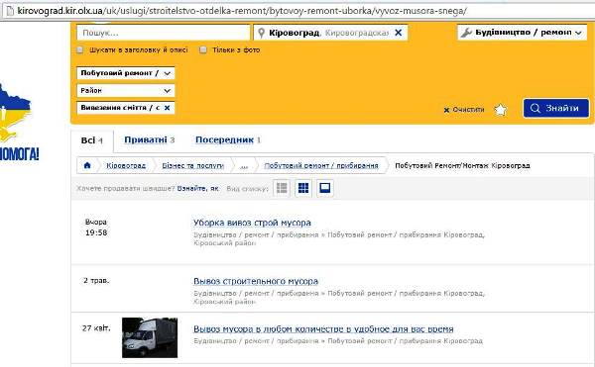595x367 pixels.
Task: Click the wrench icon in category selector
Action: (x=466, y=33)
